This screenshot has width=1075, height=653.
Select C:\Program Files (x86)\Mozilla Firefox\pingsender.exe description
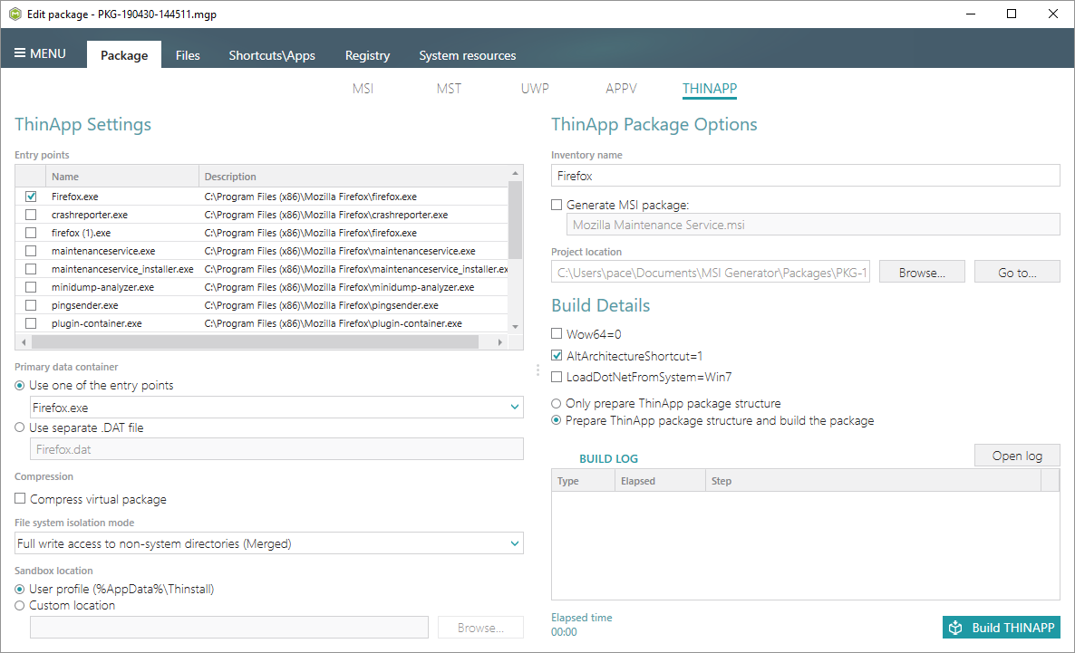tap(322, 305)
